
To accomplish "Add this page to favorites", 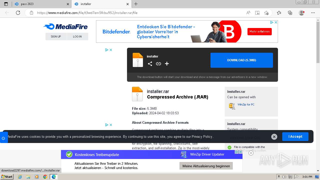I will coord(266,13).
